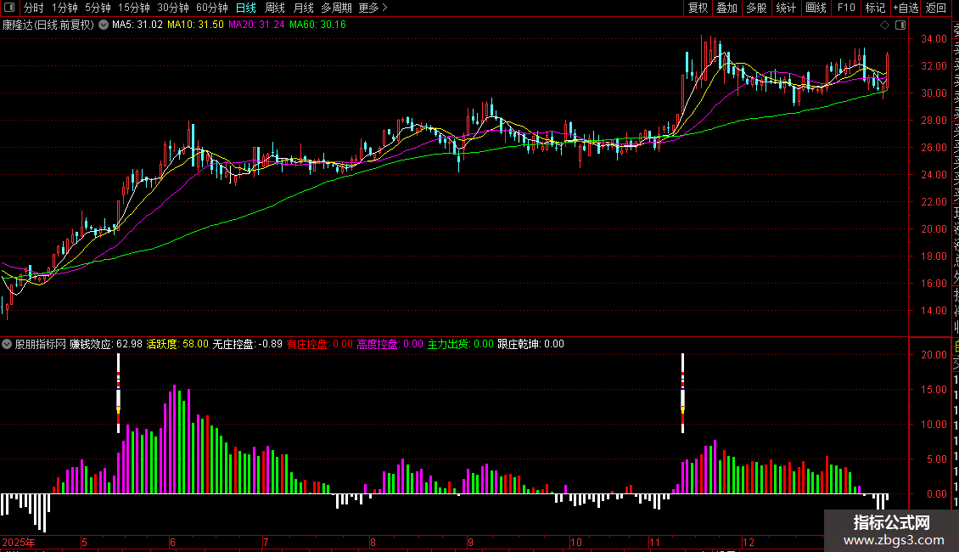Screen dimensions: 959x552
Task: Switch to the 周线 weekly tab
Action: pyautogui.click(x=275, y=8)
